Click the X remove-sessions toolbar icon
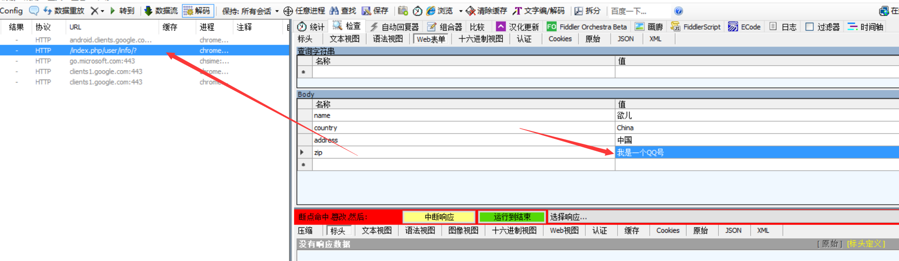Image resolution: width=899 pixels, height=261 pixels. pyautogui.click(x=94, y=10)
